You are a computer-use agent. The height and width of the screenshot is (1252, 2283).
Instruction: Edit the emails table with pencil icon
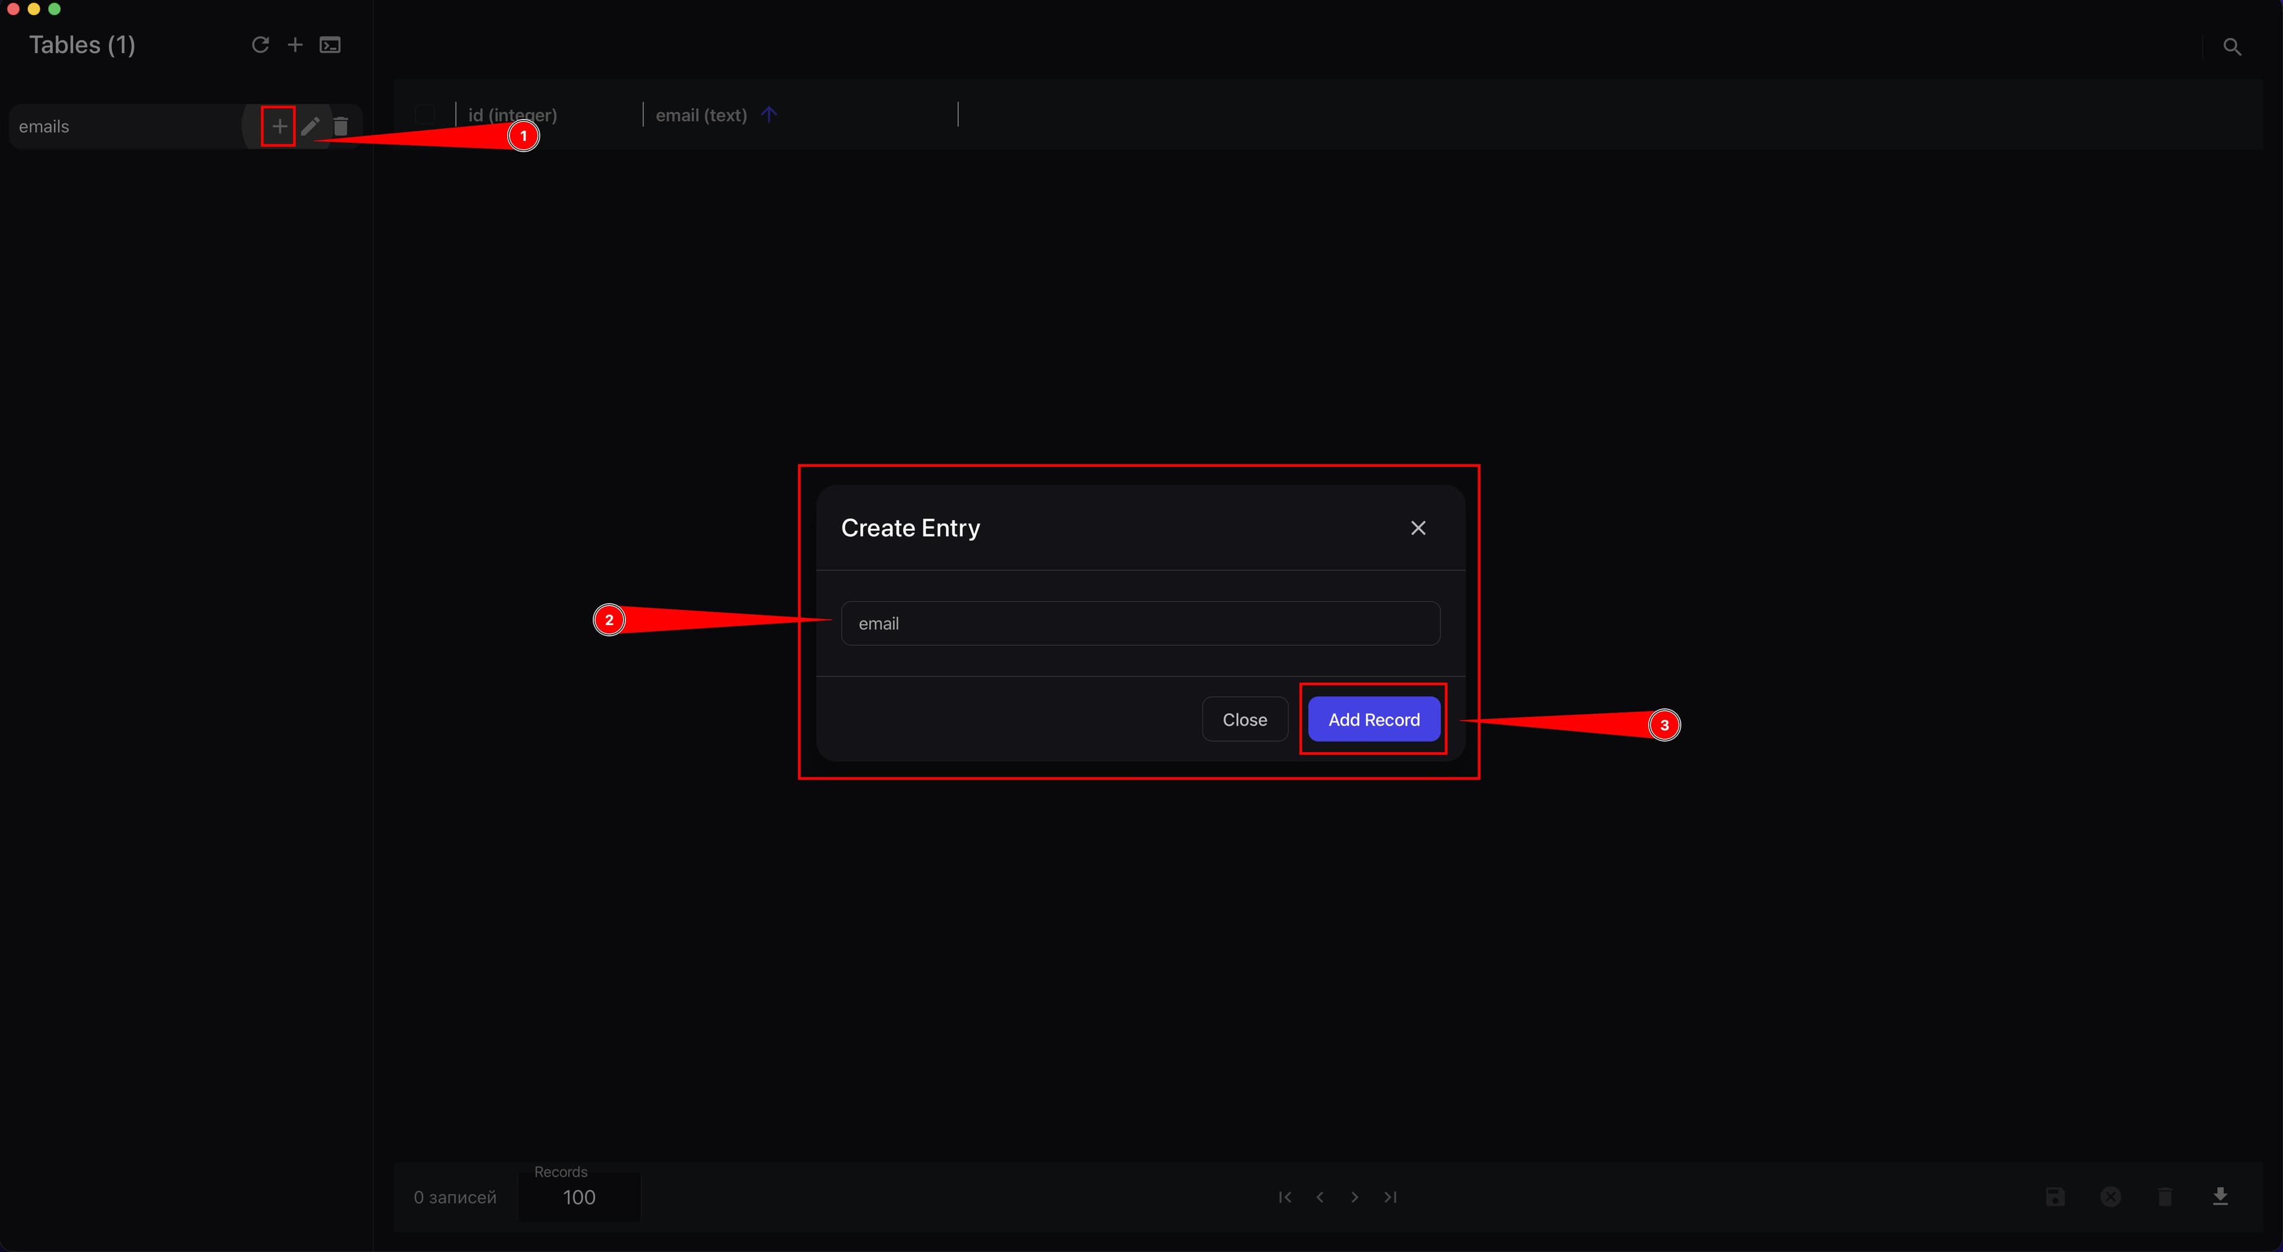[x=310, y=127]
